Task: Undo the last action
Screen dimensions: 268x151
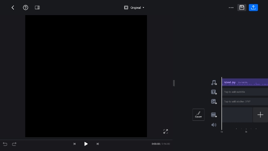Action: point(5,144)
